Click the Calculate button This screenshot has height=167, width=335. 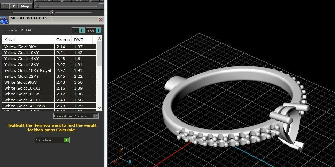click(x=52, y=140)
